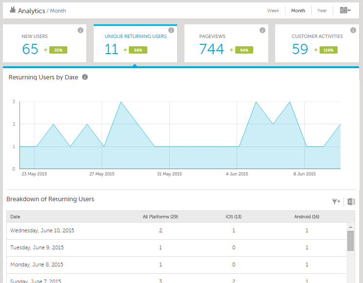
Task: Click info icon on Unique Returning Users card
Action: 171,30
